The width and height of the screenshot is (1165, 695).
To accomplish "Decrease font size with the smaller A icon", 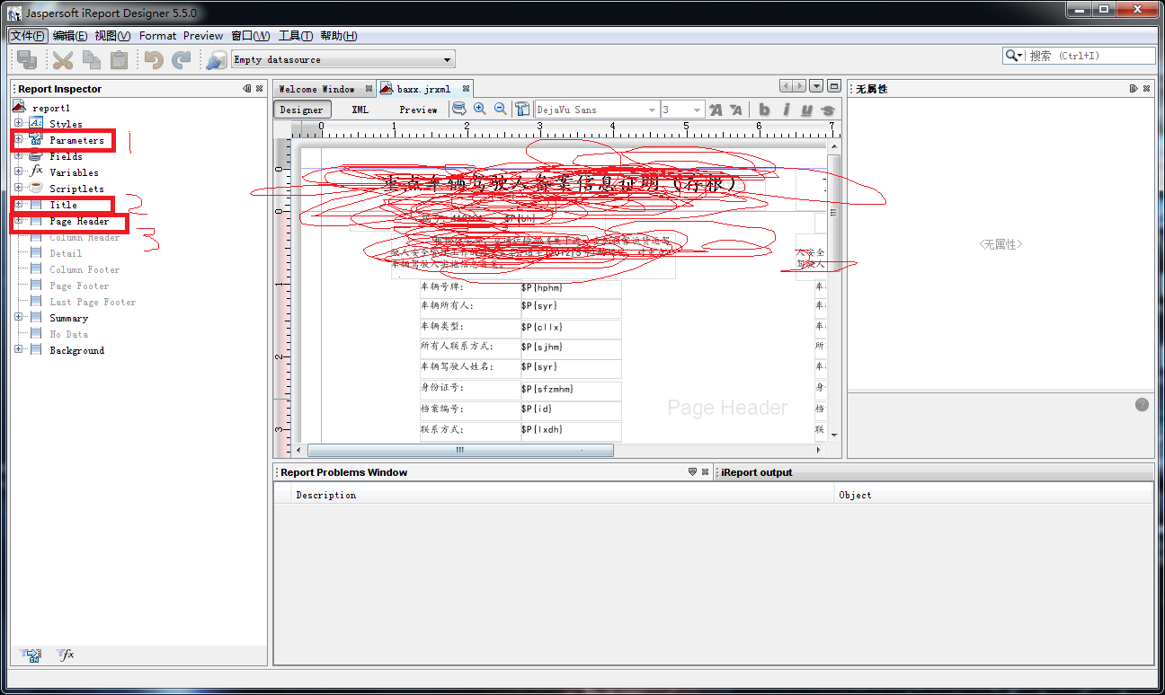I will pyautogui.click(x=736, y=110).
